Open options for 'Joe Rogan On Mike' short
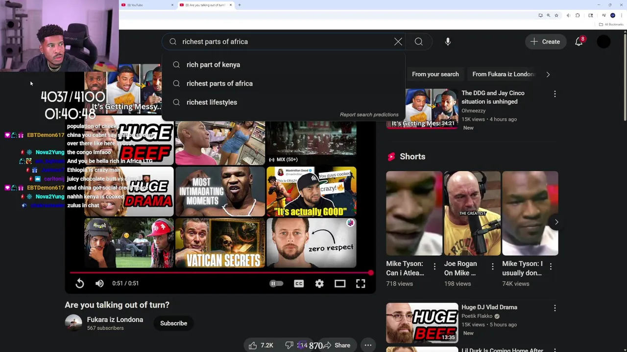Image resolution: width=627 pixels, height=352 pixels. pyautogui.click(x=492, y=266)
